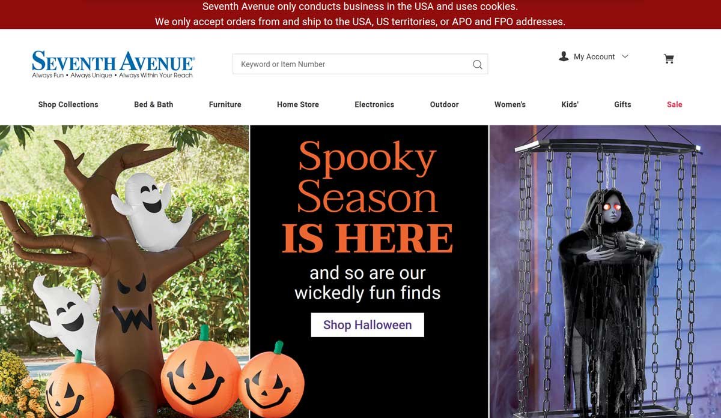
Task: Focus the Keyword or Item Number field
Action: coord(360,64)
